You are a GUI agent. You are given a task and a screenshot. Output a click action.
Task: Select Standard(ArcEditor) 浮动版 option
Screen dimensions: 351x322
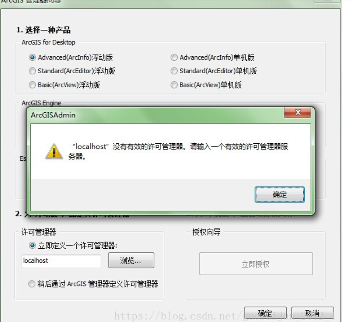(x=33, y=71)
